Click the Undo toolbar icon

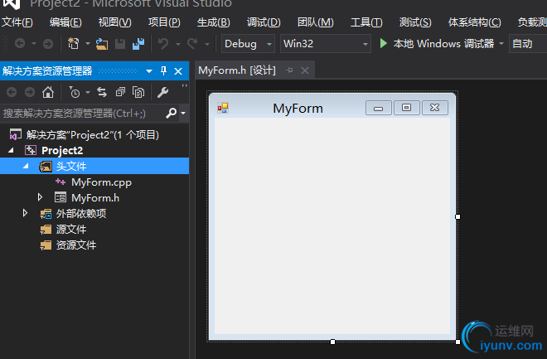pyautogui.click(x=163, y=44)
